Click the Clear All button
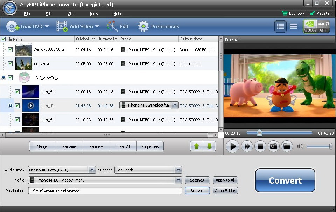The image size is (336, 212). coord(123,146)
